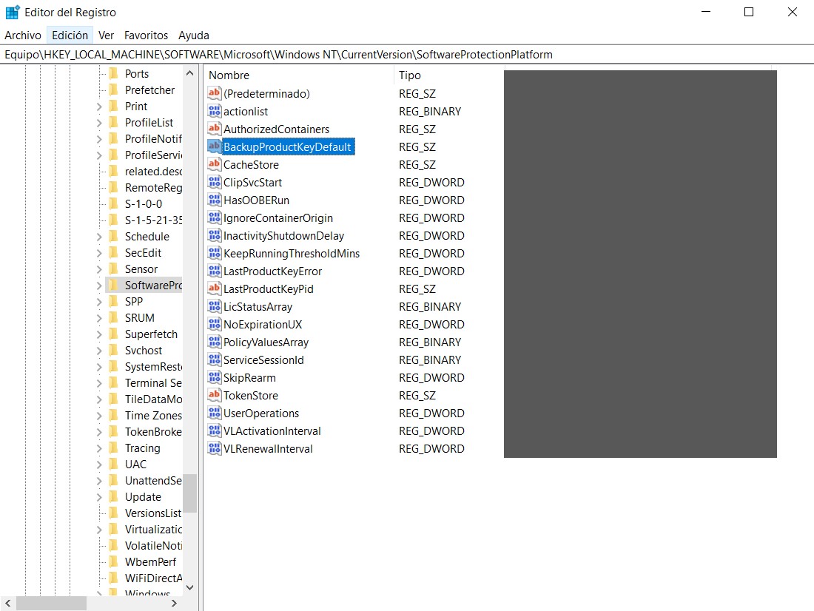Click the DWORD icon of InactivityShutdownDelay

tap(215, 235)
